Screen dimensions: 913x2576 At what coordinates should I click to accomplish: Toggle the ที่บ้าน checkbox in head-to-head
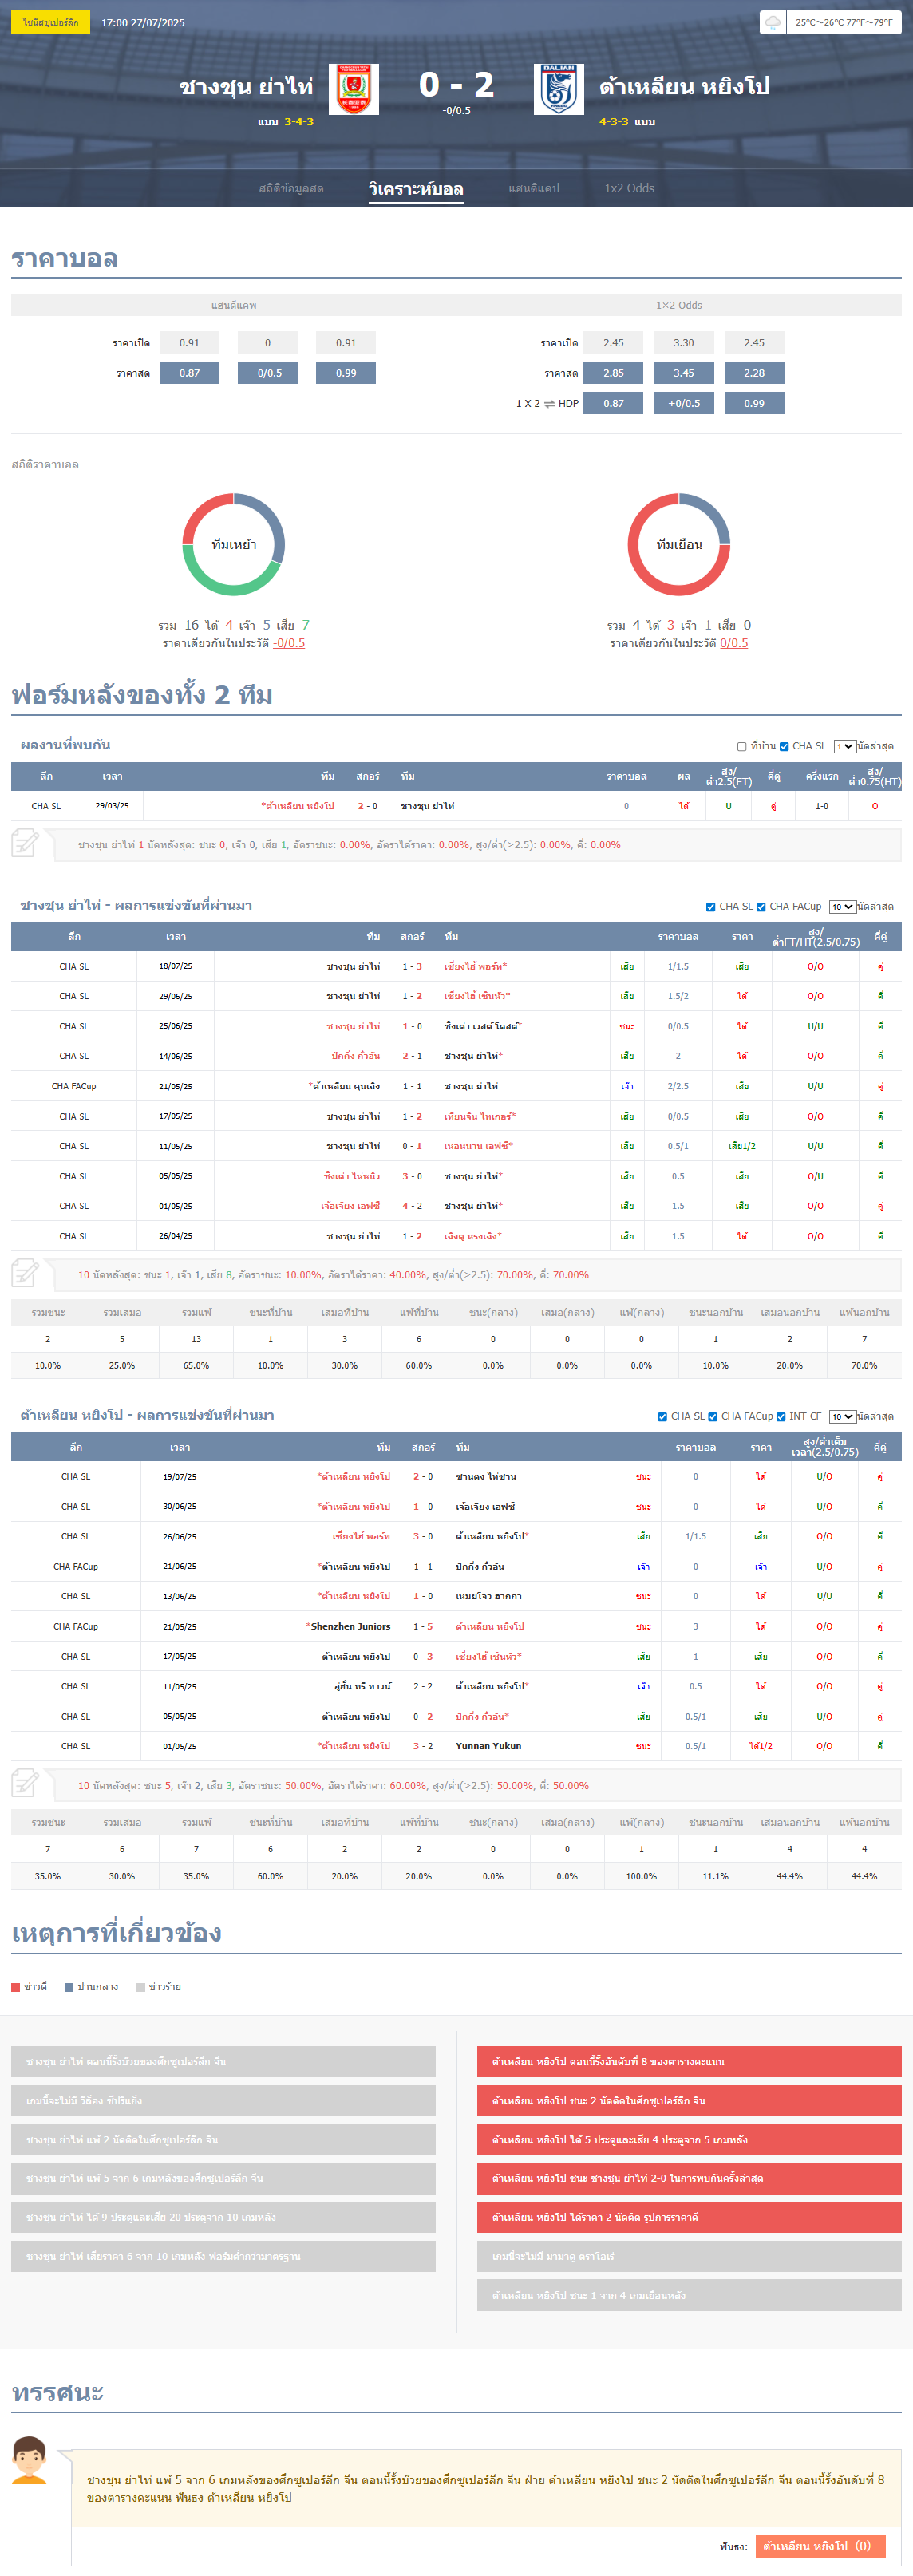(x=742, y=746)
